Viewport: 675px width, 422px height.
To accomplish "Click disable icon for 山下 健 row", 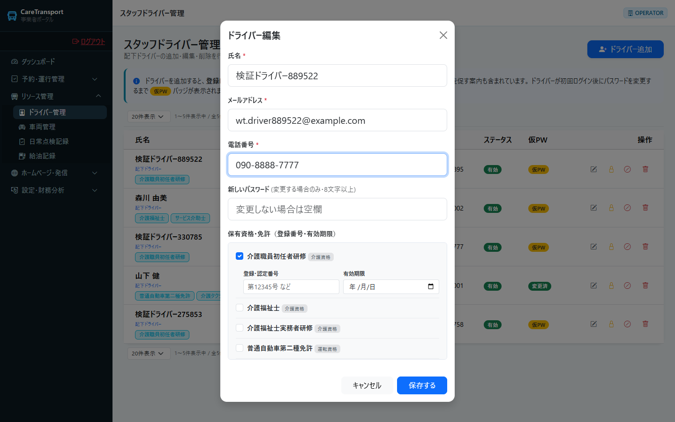I will pyautogui.click(x=627, y=286).
